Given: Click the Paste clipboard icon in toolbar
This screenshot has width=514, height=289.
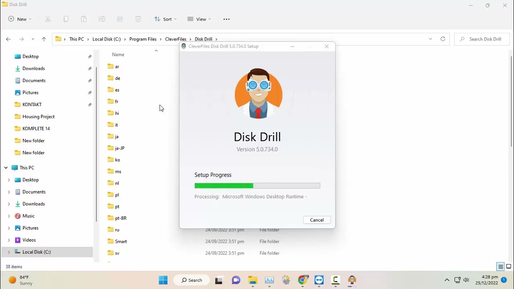Looking at the screenshot, I should [x=84, y=19].
